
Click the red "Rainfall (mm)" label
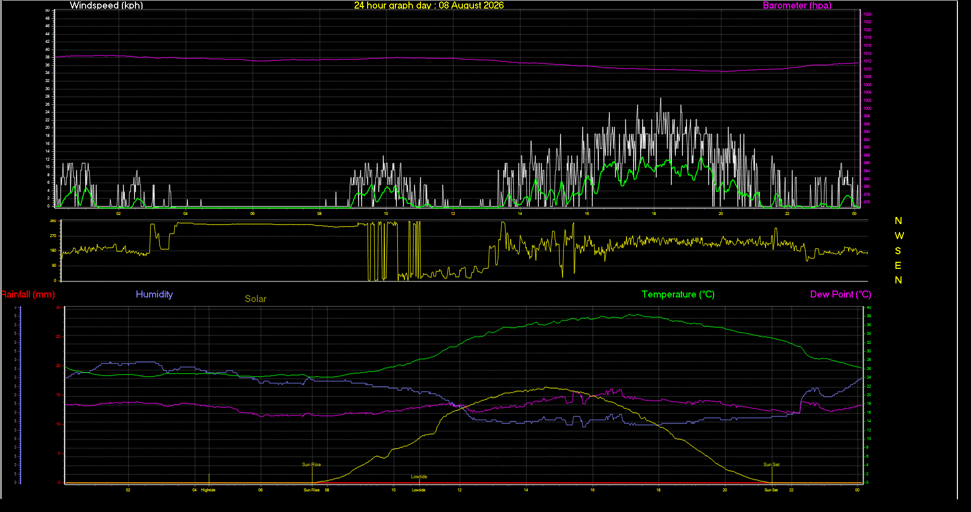28,295
